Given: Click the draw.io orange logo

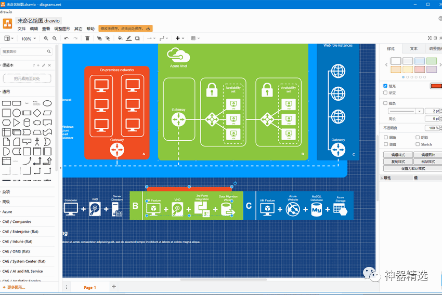Looking at the screenshot, I should pyautogui.click(x=7, y=24).
